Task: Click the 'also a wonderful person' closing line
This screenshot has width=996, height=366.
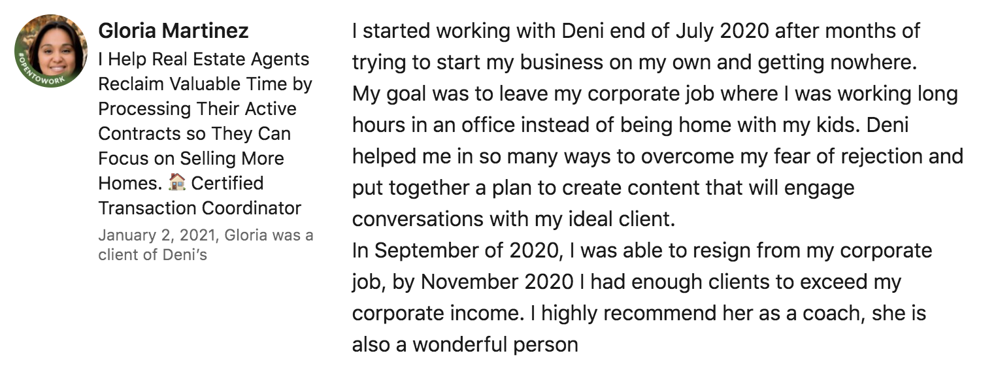Action: [x=465, y=344]
